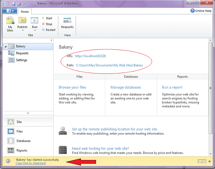The height and width of the screenshot is (169, 215).
Task: Click the Reports column header
Action: tap(182, 77)
